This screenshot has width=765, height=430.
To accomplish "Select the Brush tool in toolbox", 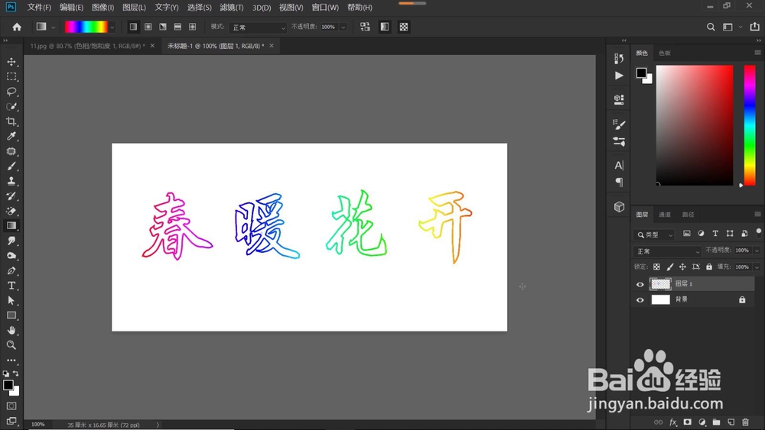I will point(11,166).
